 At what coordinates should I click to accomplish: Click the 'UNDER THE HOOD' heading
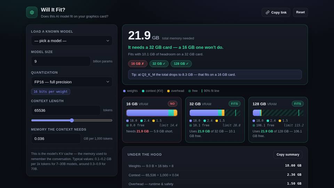tap(145, 155)
